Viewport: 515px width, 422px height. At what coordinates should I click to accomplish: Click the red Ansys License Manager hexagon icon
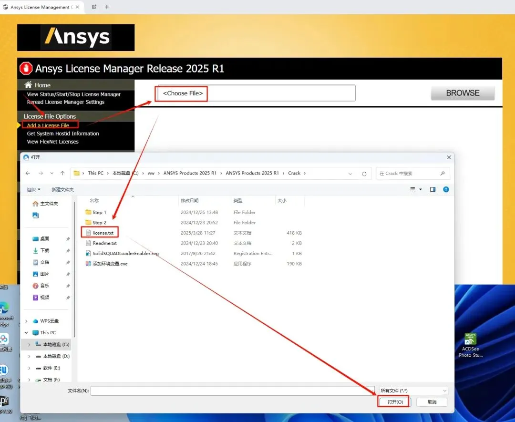coord(26,68)
